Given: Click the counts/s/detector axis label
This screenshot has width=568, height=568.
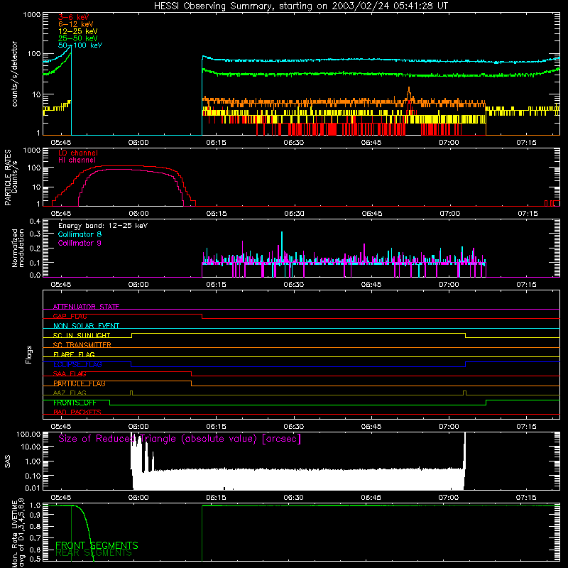Looking at the screenshot, I should [14, 74].
